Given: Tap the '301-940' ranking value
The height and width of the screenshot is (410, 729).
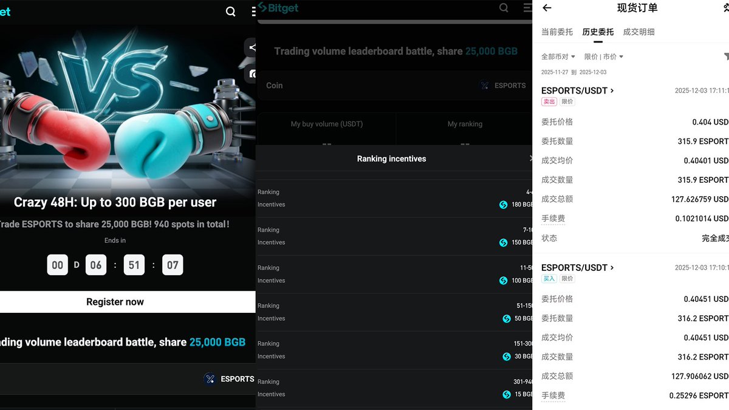Looking at the screenshot, I should [522, 382].
